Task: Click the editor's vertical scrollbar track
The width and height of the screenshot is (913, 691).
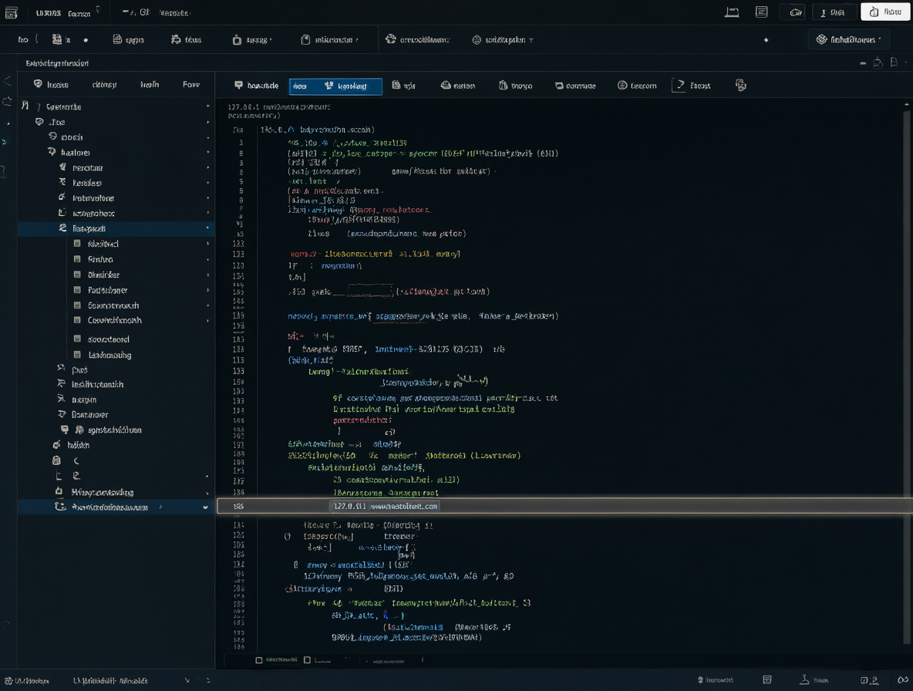Action: tap(907, 379)
